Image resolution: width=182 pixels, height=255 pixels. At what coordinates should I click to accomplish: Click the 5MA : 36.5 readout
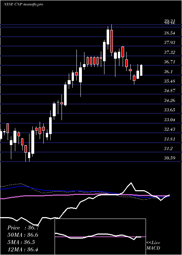click(x=21, y=242)
